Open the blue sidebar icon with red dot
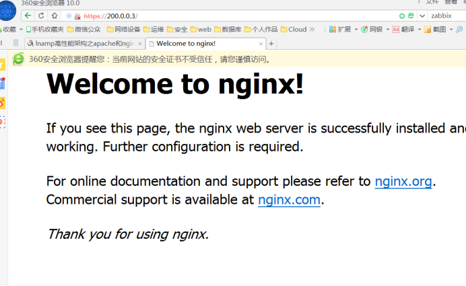The width and height of the screenshot is (466, 286). coord(3,83)
